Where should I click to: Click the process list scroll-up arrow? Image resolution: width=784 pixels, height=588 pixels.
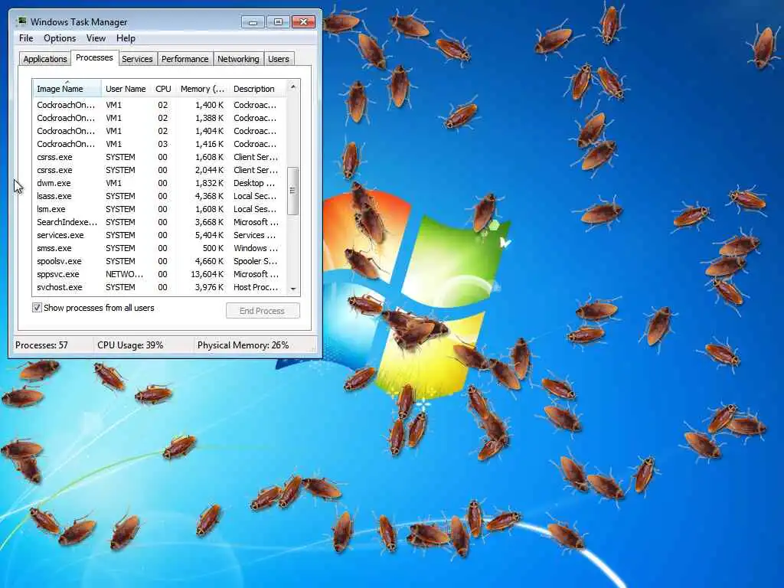point(293,87)
